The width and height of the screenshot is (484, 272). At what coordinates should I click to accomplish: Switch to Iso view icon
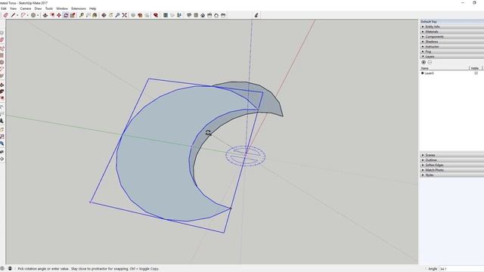pyautogui.click(x=189, y=15)
